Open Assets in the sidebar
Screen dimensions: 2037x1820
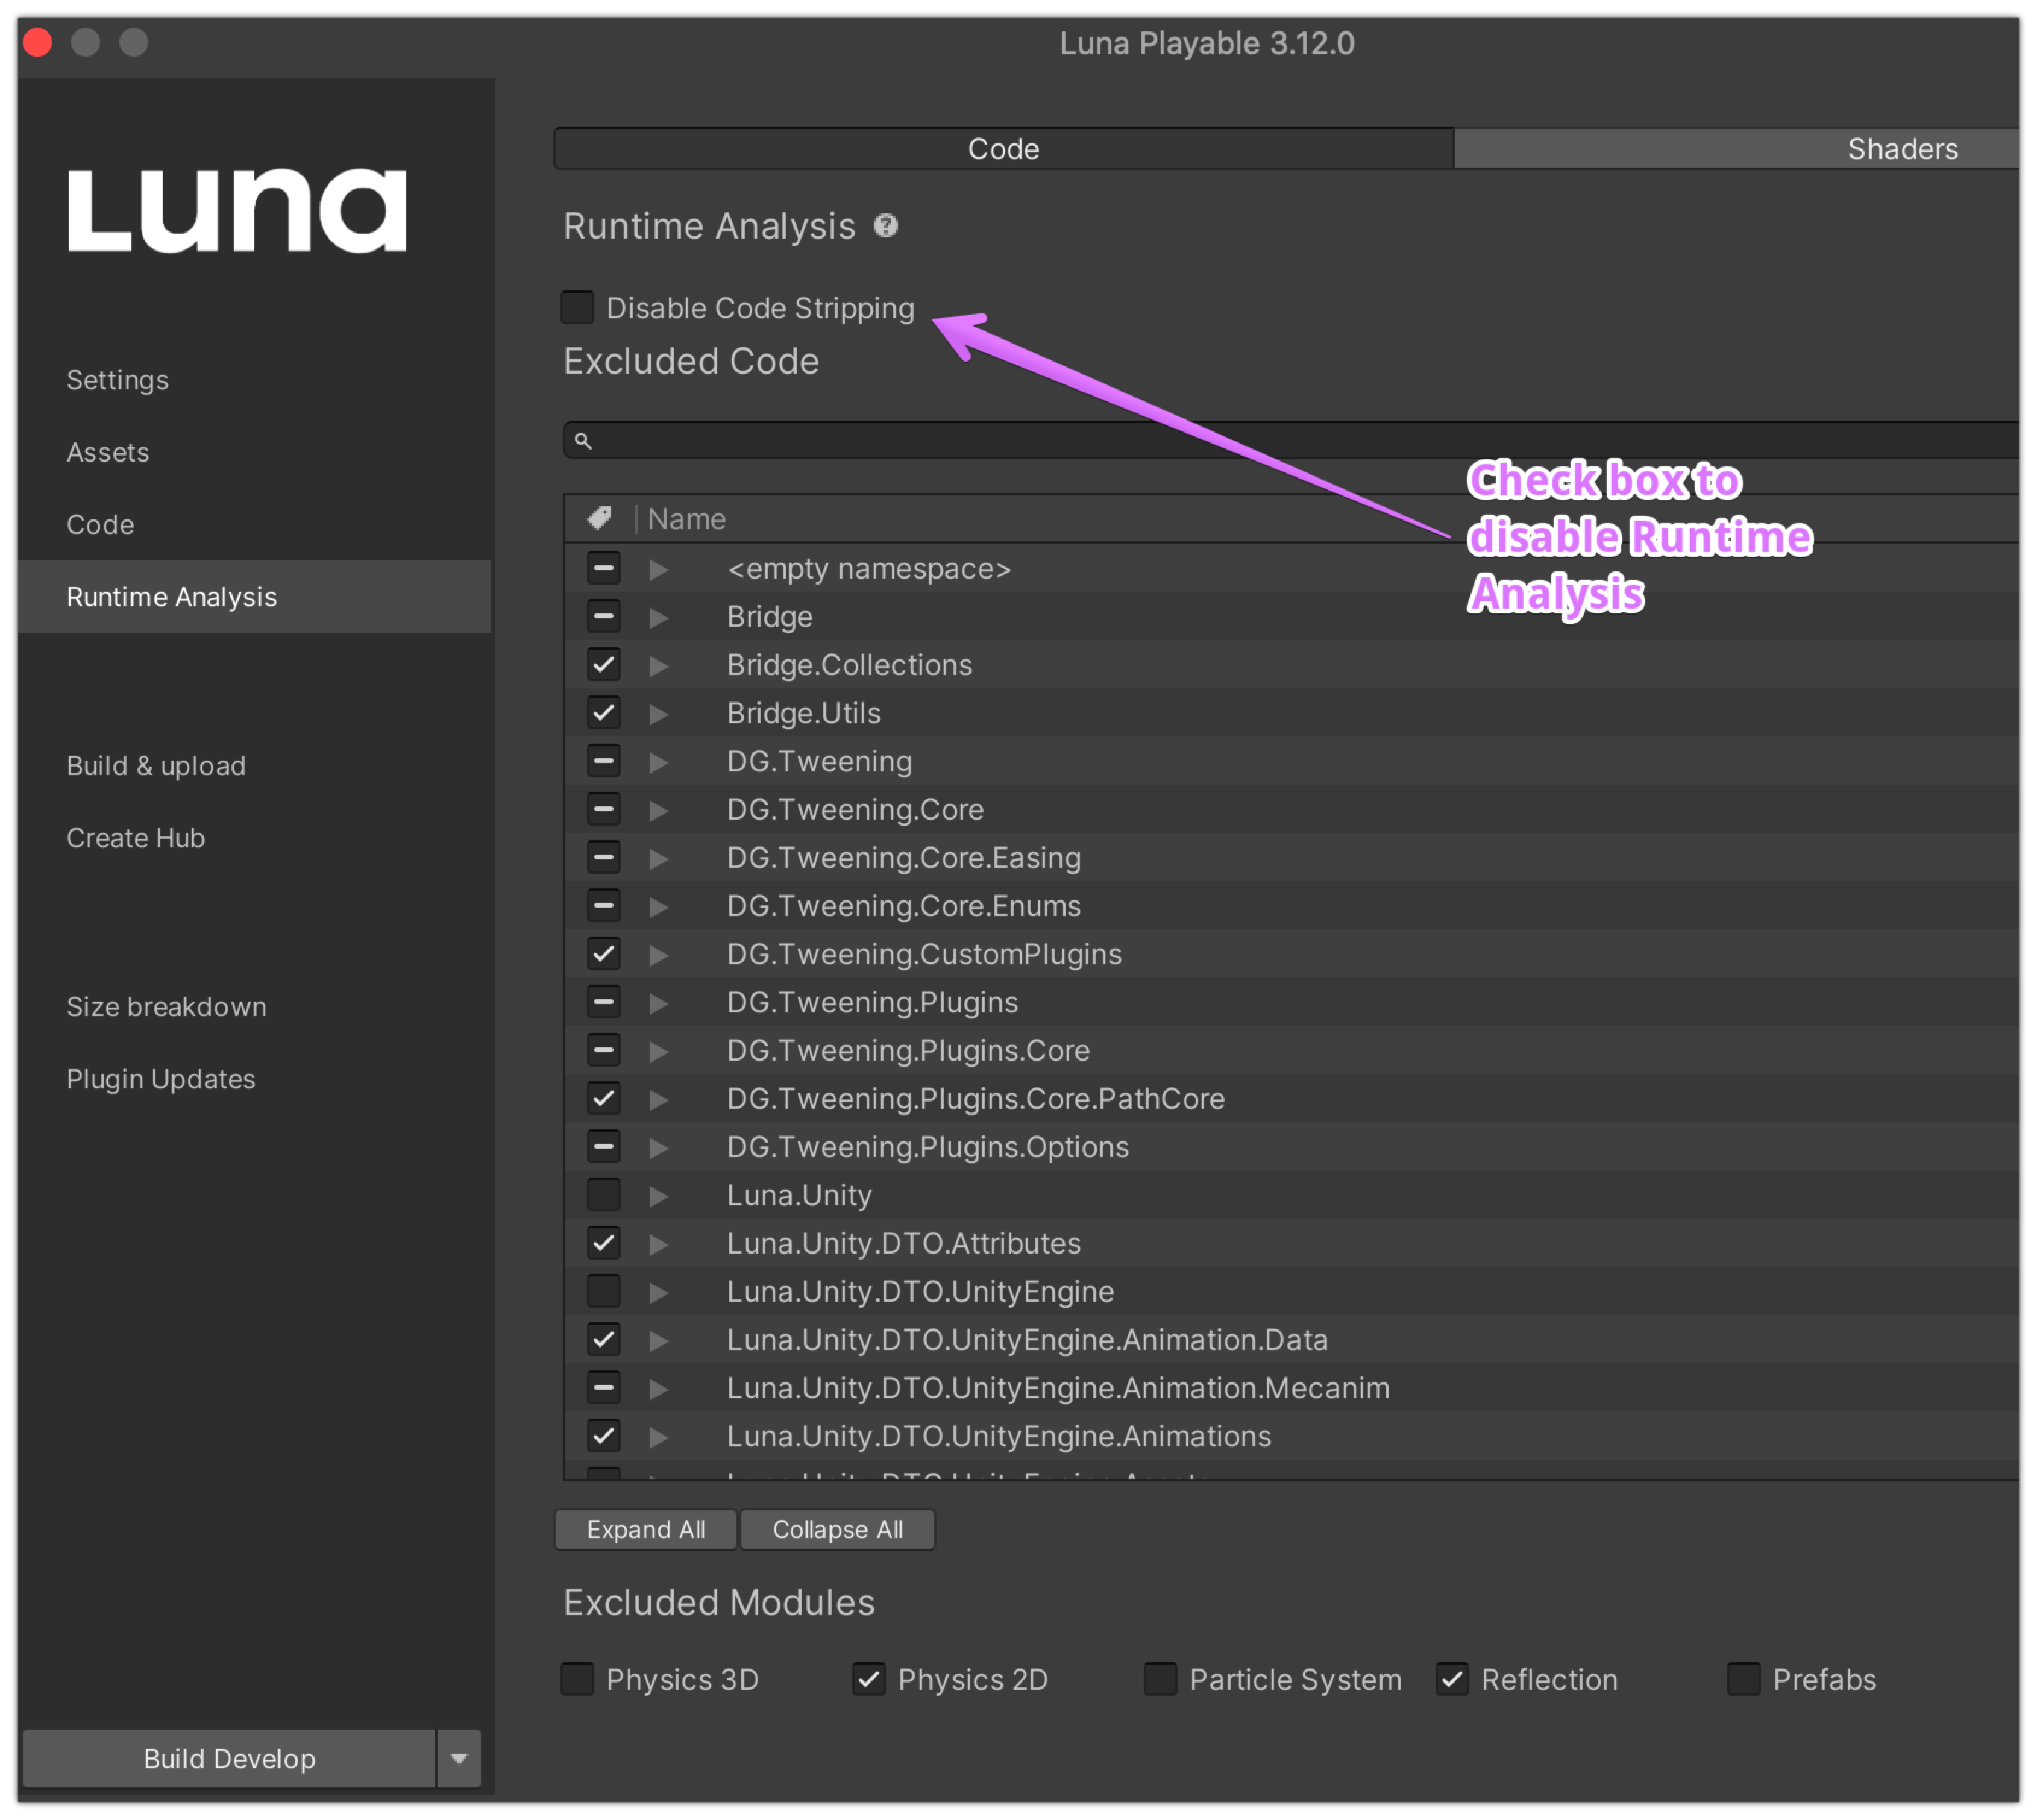tap(108, 452)
